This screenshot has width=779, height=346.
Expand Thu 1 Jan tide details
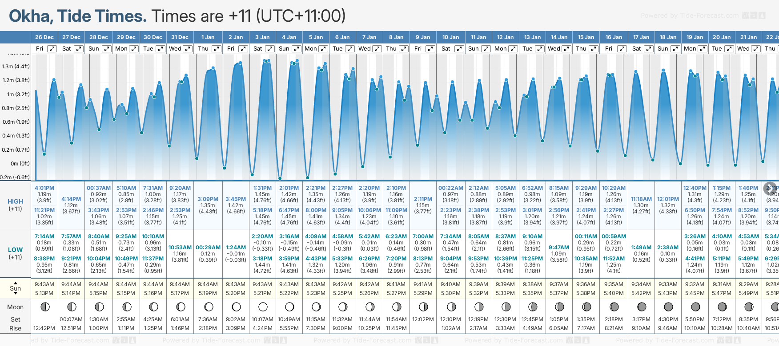216,49
